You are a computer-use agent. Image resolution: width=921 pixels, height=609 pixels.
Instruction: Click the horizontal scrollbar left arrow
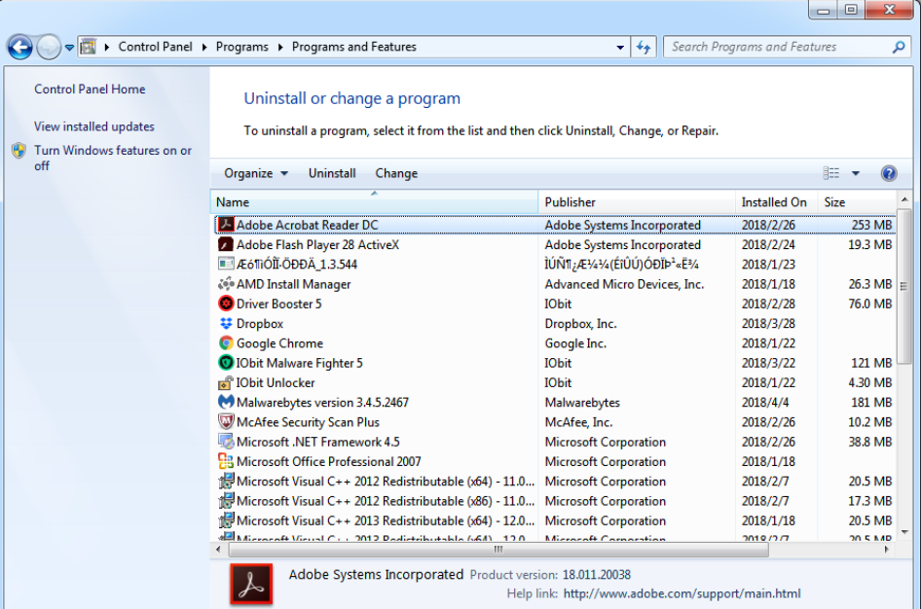(x=218, y=550)
